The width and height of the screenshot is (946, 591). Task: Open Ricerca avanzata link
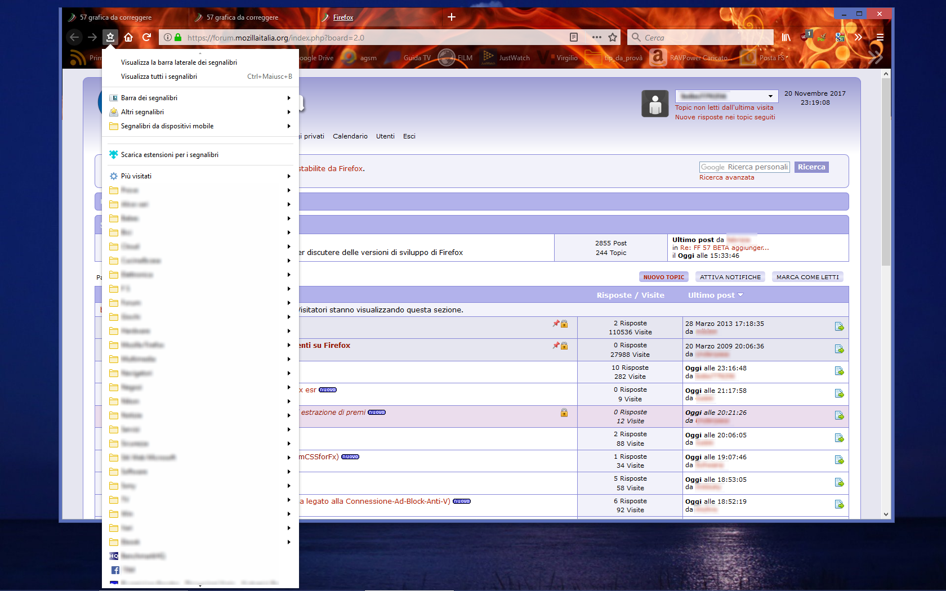[726, 177]
